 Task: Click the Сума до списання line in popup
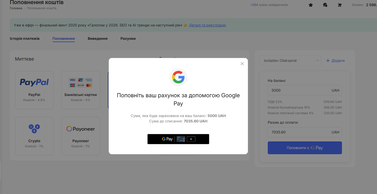point(178,121)
